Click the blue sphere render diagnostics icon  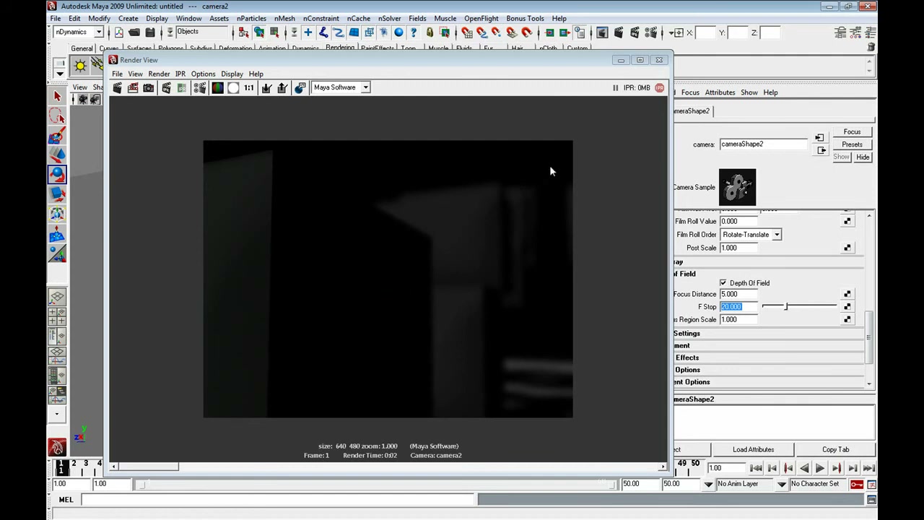pyautogui.click(x=300, y=87)
